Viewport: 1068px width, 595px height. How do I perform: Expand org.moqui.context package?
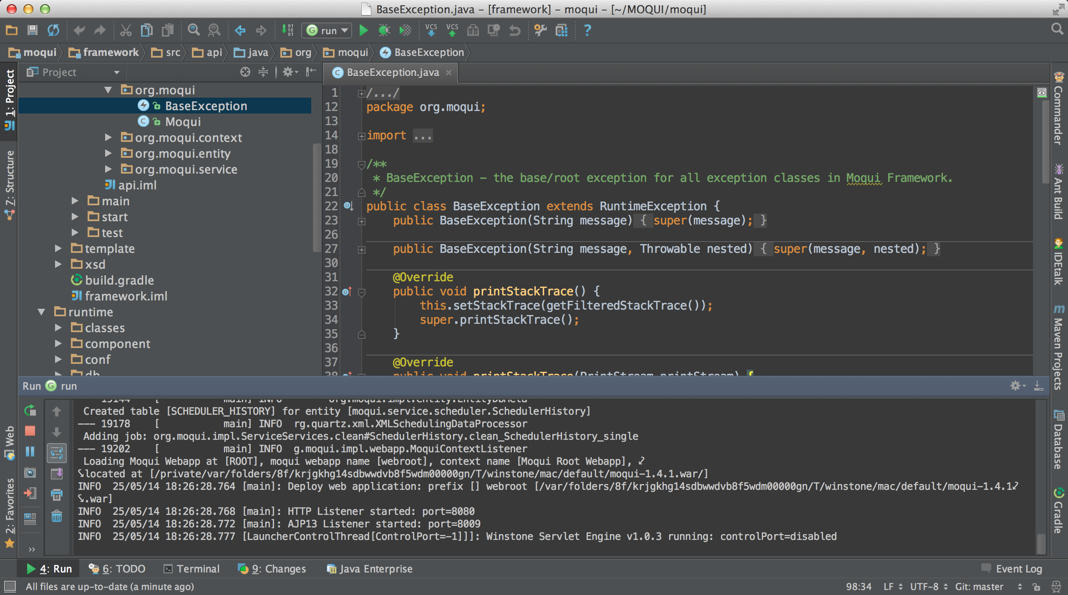[x=108, y=137]
